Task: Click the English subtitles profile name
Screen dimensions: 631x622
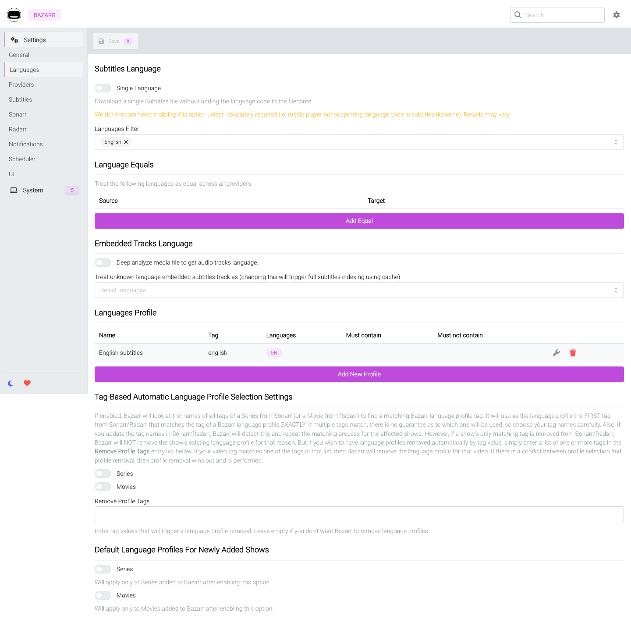Action: point(121,353)
